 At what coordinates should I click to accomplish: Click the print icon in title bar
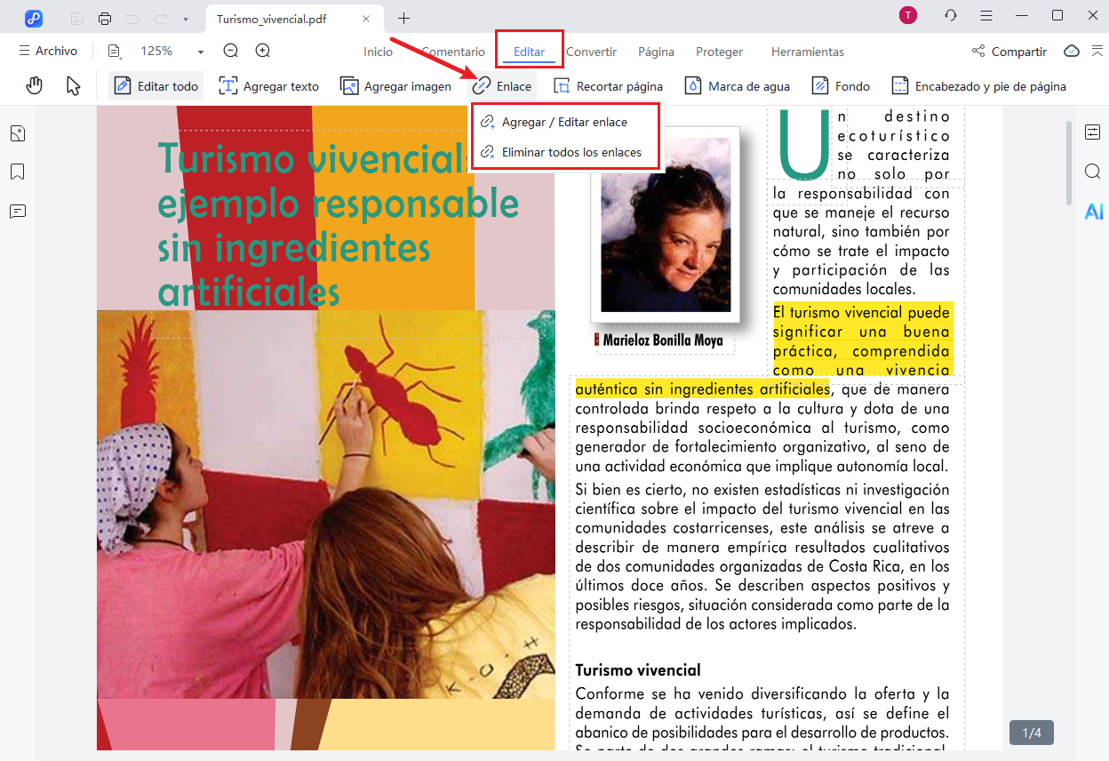tap(105, 18)
